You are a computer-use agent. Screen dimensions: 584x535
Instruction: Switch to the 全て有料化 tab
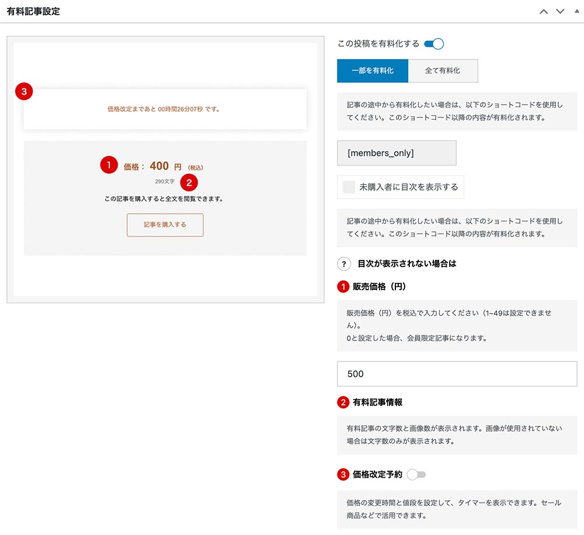coord(443,71)
